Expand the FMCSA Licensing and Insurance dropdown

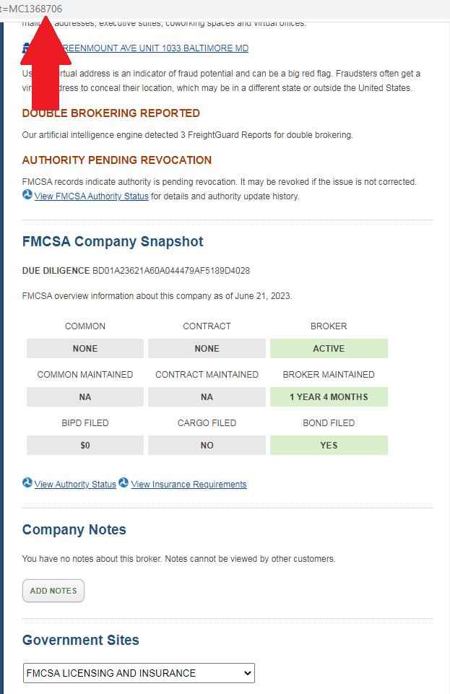pos(139,673)
